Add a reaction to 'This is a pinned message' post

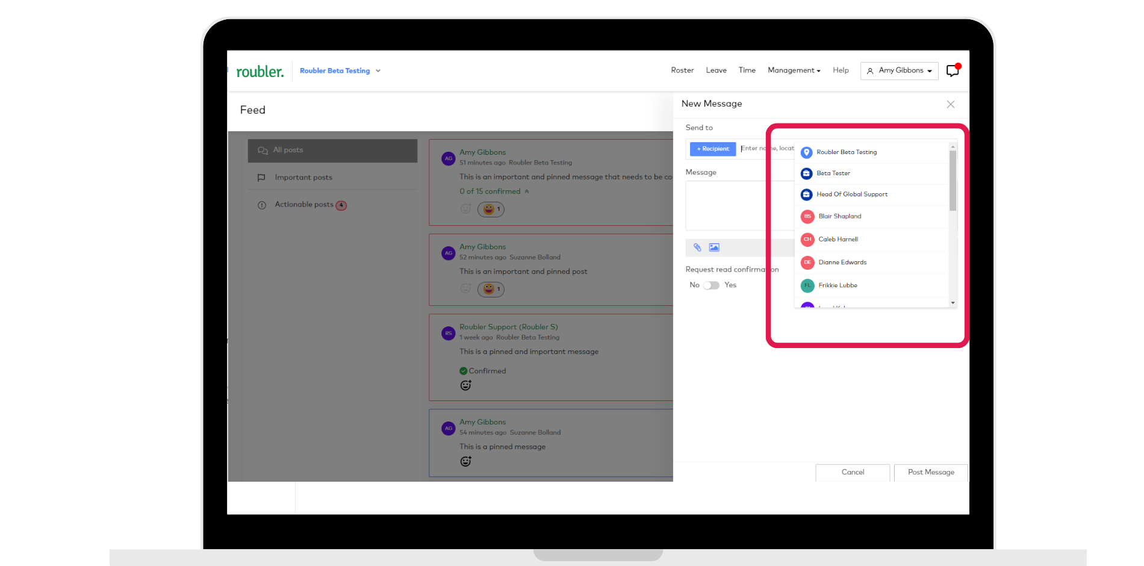tap(465, 461)
